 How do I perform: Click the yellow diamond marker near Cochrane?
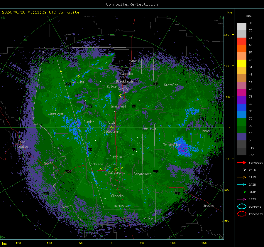point(100,170)
